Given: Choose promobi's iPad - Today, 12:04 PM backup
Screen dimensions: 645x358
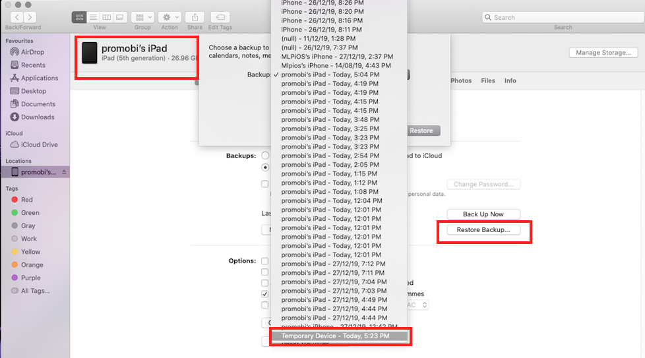Looking at the screenshot, I should pyautogui.click(x=340, y=201).
